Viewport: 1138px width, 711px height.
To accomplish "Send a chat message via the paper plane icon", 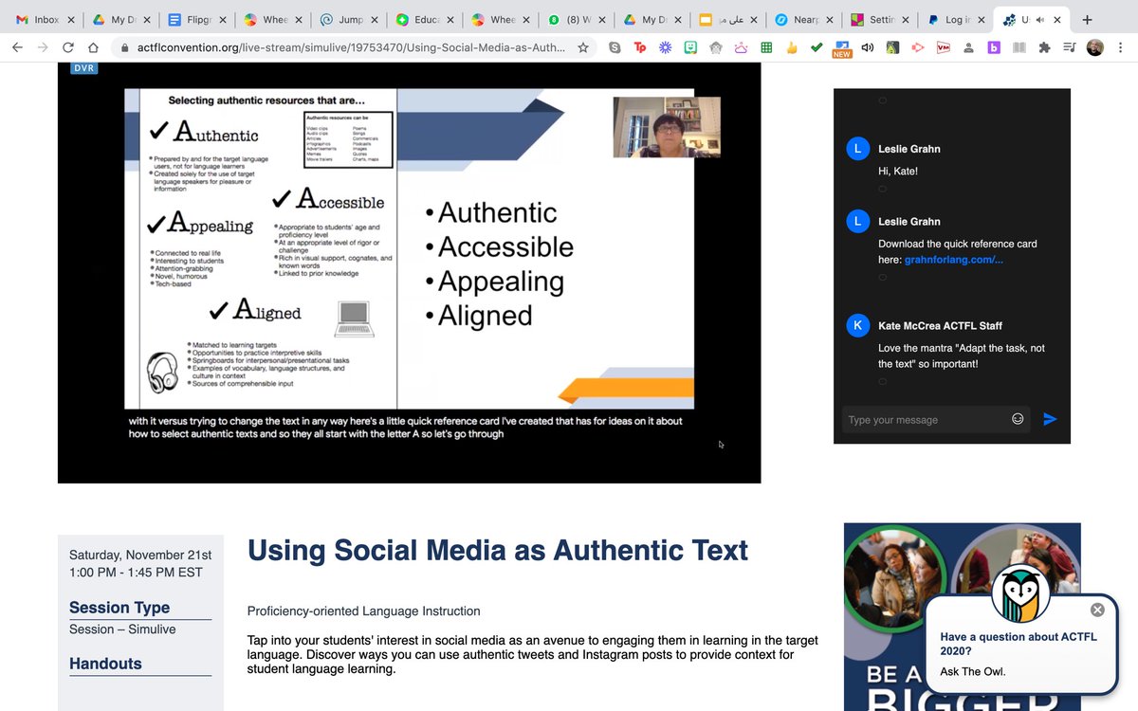I will 1053,419.
